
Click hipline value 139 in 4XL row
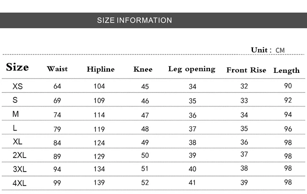click(x=99, y=183)
